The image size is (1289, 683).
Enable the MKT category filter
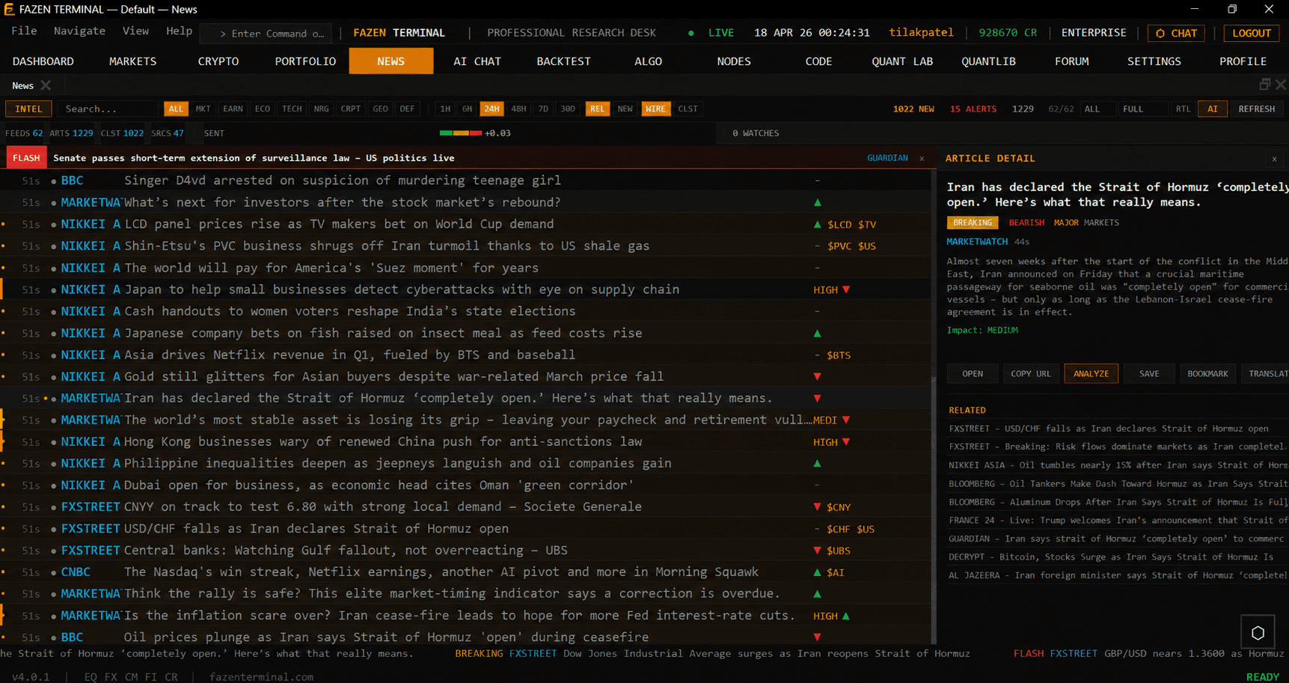pos(203,109)
